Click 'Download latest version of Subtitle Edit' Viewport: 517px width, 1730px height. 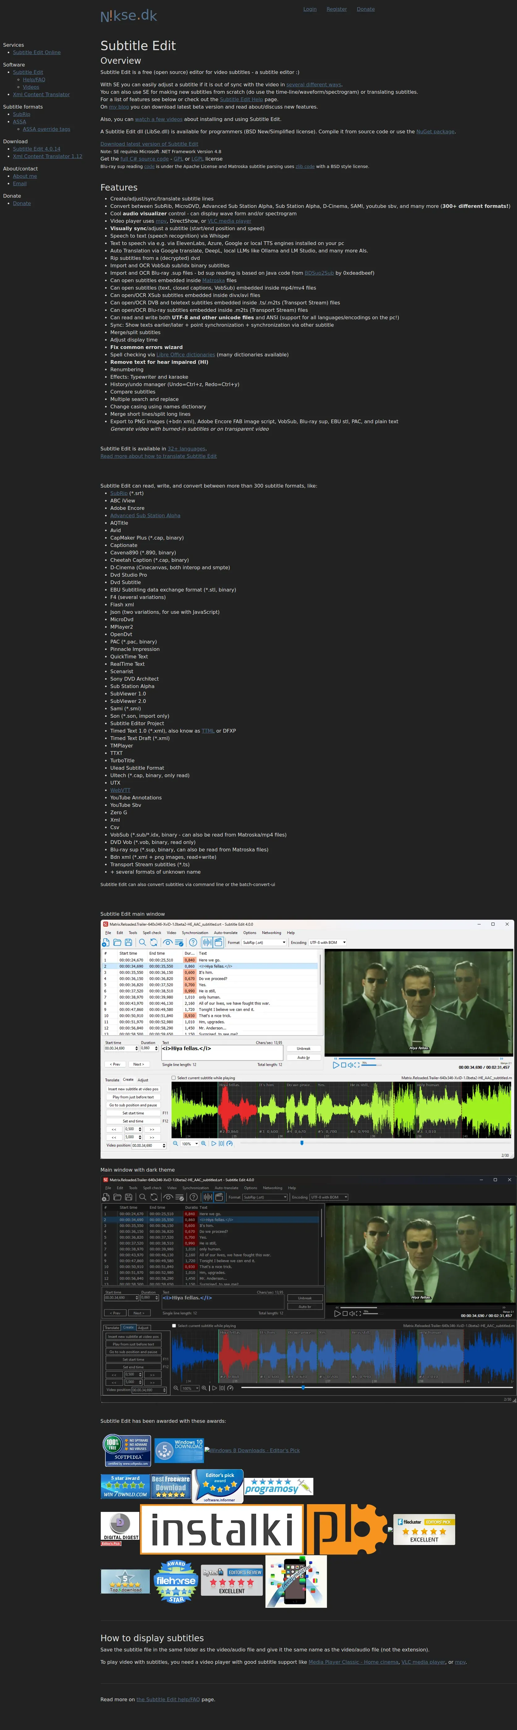pyautogui.click(x=149, y=144)
